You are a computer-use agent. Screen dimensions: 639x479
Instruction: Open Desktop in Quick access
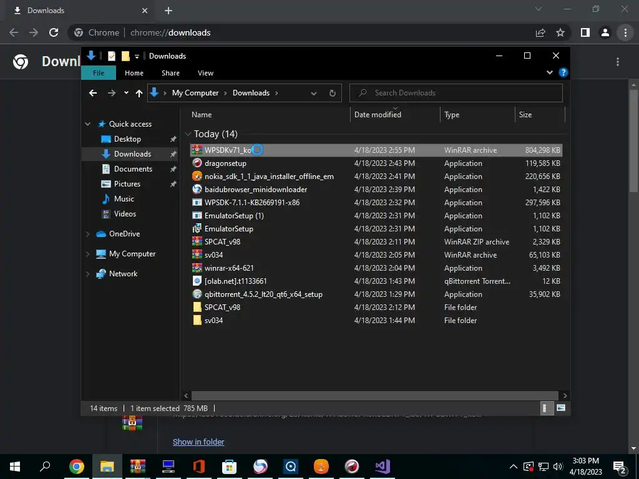[x=127, y=139]
